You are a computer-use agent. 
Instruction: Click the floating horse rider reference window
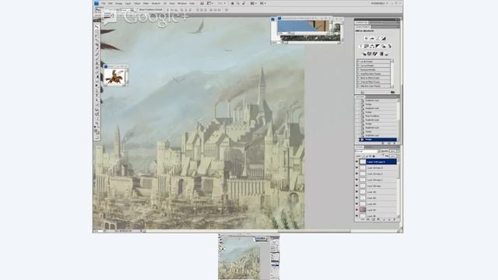click(116, 75)
